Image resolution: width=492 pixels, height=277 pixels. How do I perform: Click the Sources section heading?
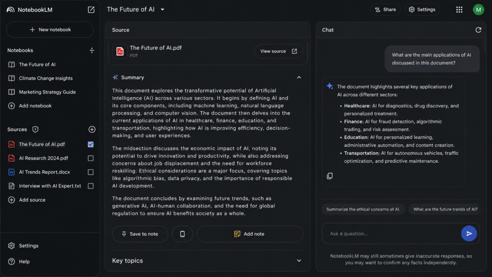pos(17,129)
